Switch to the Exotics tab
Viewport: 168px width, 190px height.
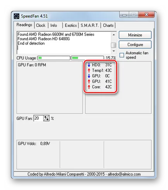tap(71, 25)
